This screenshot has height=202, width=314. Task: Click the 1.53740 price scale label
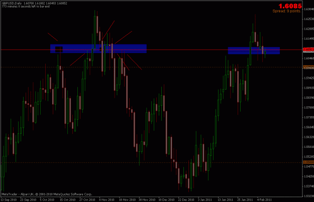point(309,186)
